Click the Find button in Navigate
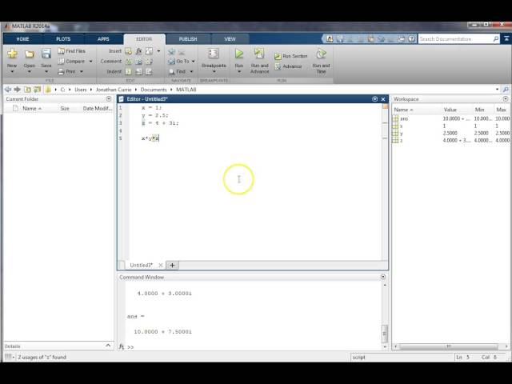Viewport: 512px width, 384px height. [178, 71]
